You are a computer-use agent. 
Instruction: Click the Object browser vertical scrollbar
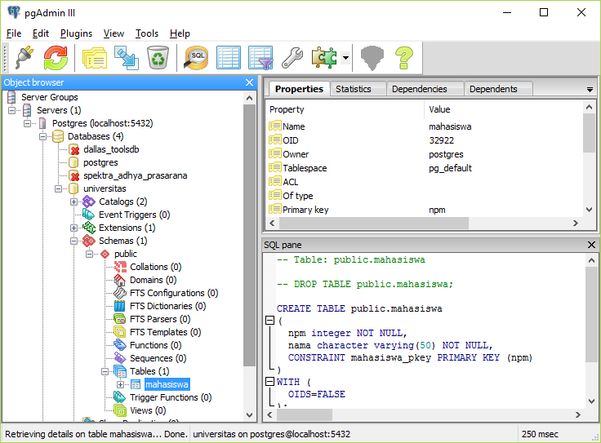click(250, 255)
